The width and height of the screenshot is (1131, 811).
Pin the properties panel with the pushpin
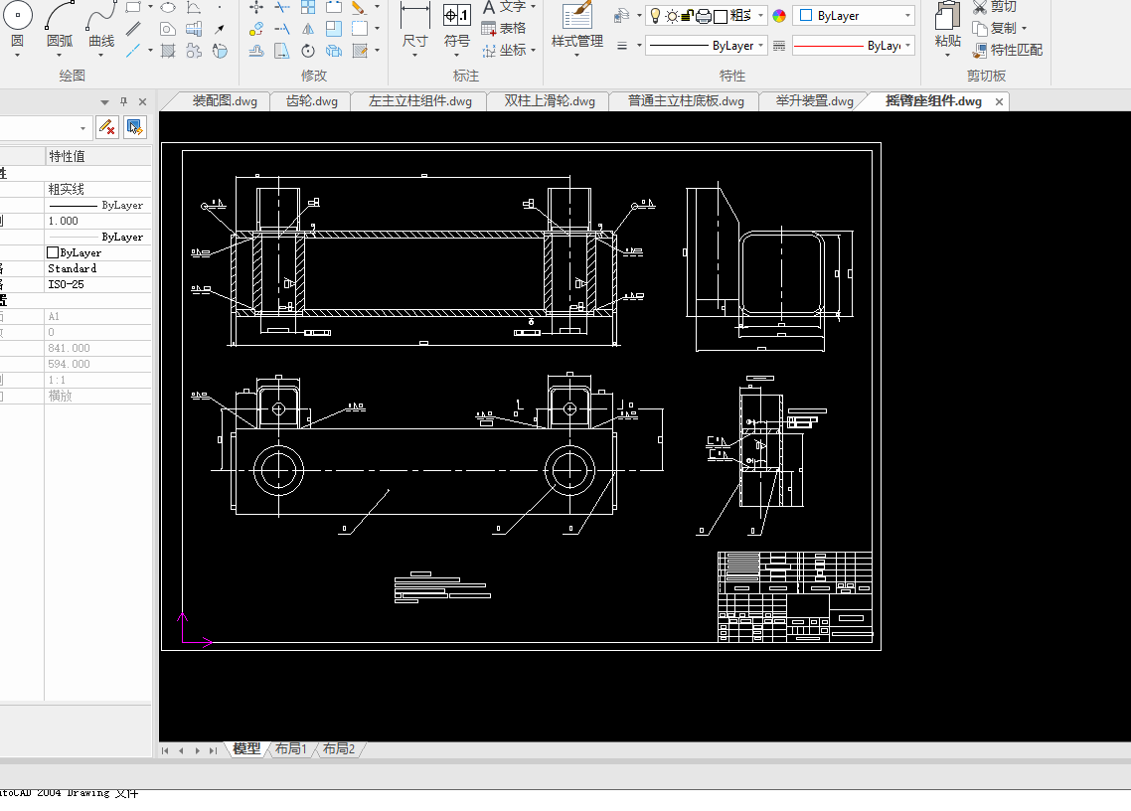click(x=124, y=101)
